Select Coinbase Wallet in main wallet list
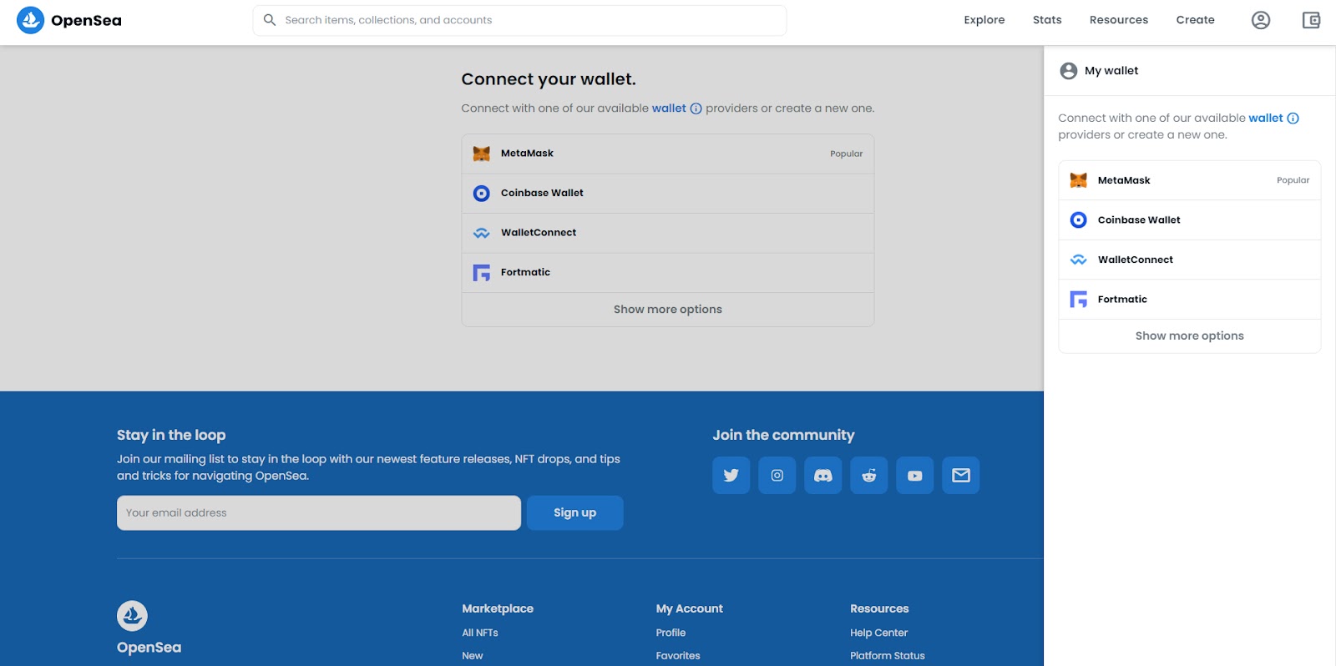The image size is (1336, 666). point(668,194)
